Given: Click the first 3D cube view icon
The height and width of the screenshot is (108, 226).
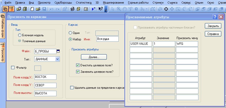Looking at the screenshot, I should 197,9.
